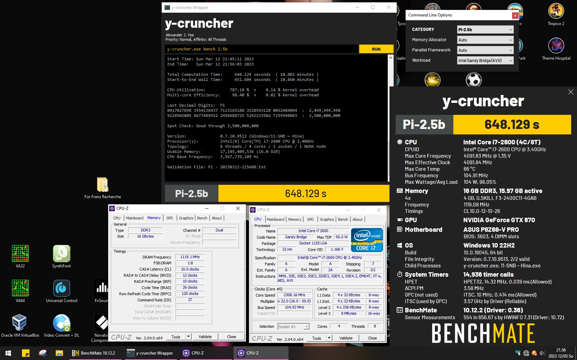Open the Memory Allocator dropdown
Image resolution: width=577 pixels, height=360 pixels.
click(x=485, y=40)
